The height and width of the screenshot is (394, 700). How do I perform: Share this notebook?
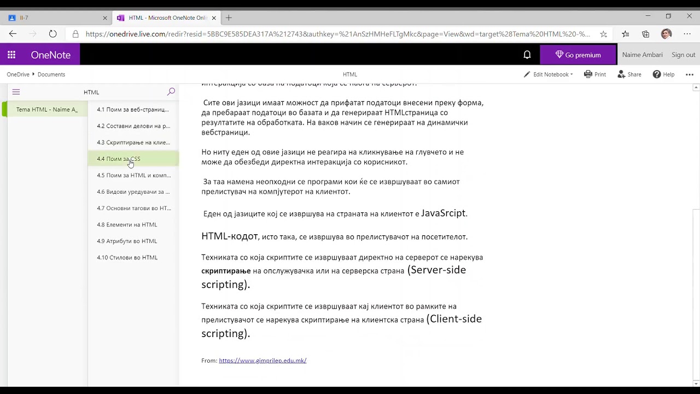[x=629, y=74]
